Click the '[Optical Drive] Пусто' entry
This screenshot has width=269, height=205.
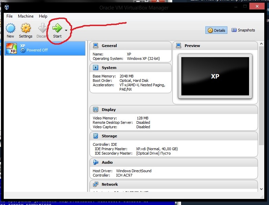[x=153, y=153]
